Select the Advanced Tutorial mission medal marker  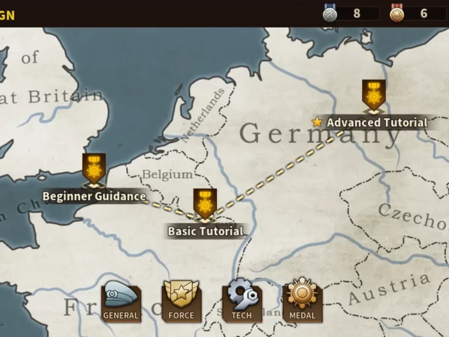click(374, 96)
